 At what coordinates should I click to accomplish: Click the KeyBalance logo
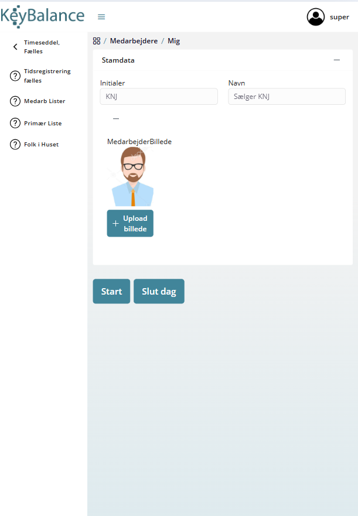click(x=42, y=16)
